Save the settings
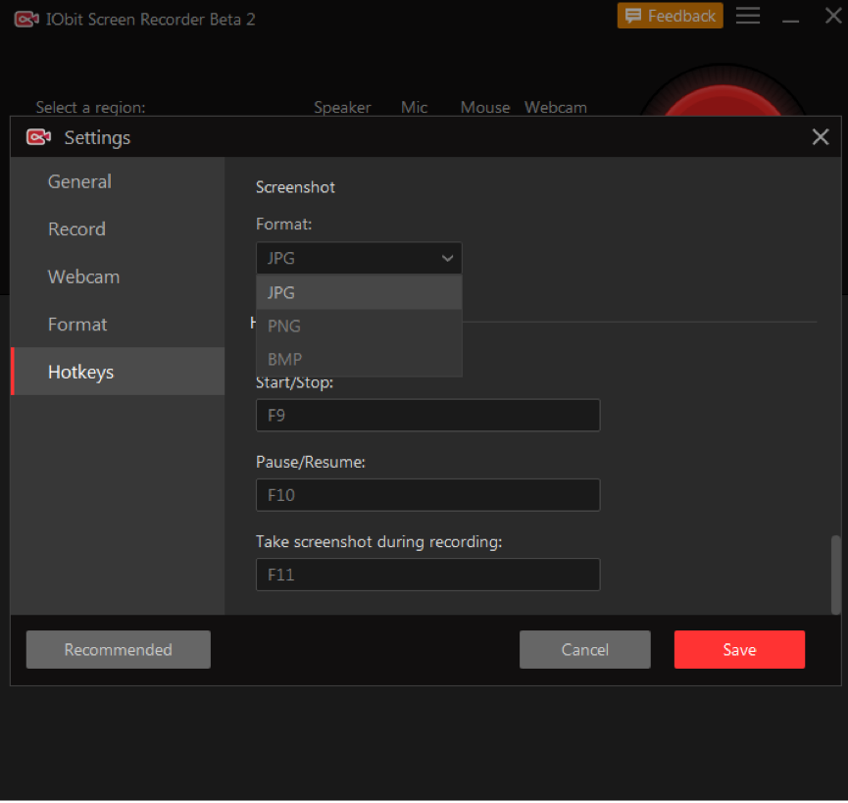The image size is (848, 803). 739,649
